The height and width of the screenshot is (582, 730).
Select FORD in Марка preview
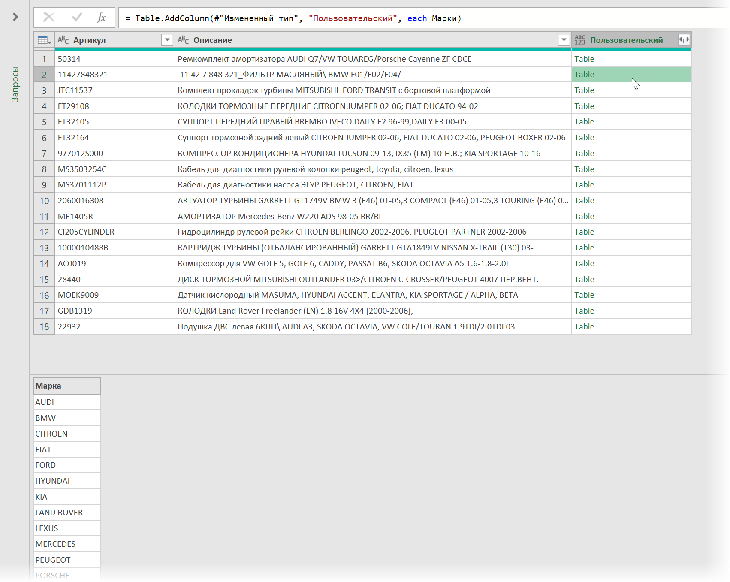pyautogui.click(x=67, y=465)
